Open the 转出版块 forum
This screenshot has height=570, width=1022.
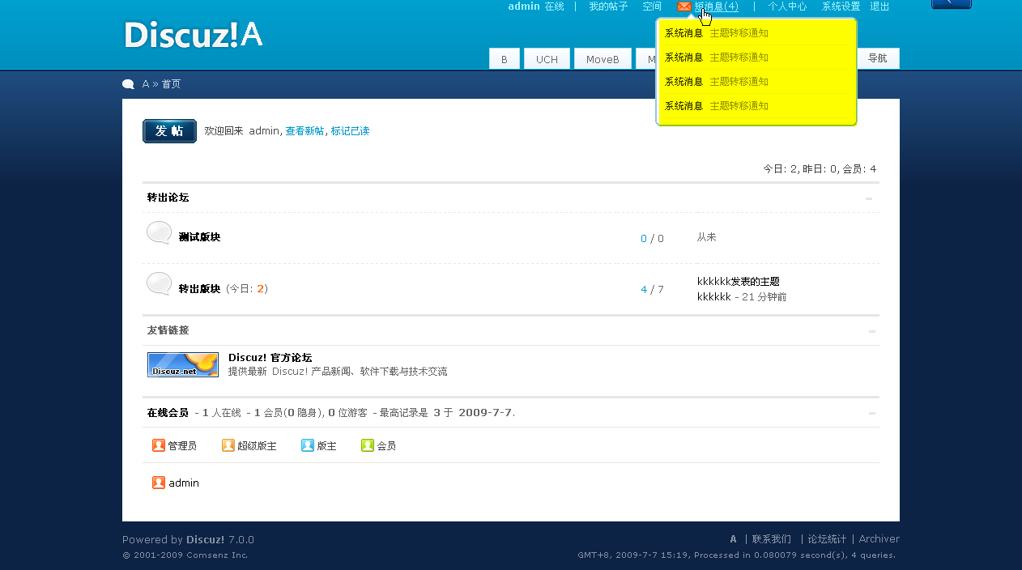pos(199,289)
